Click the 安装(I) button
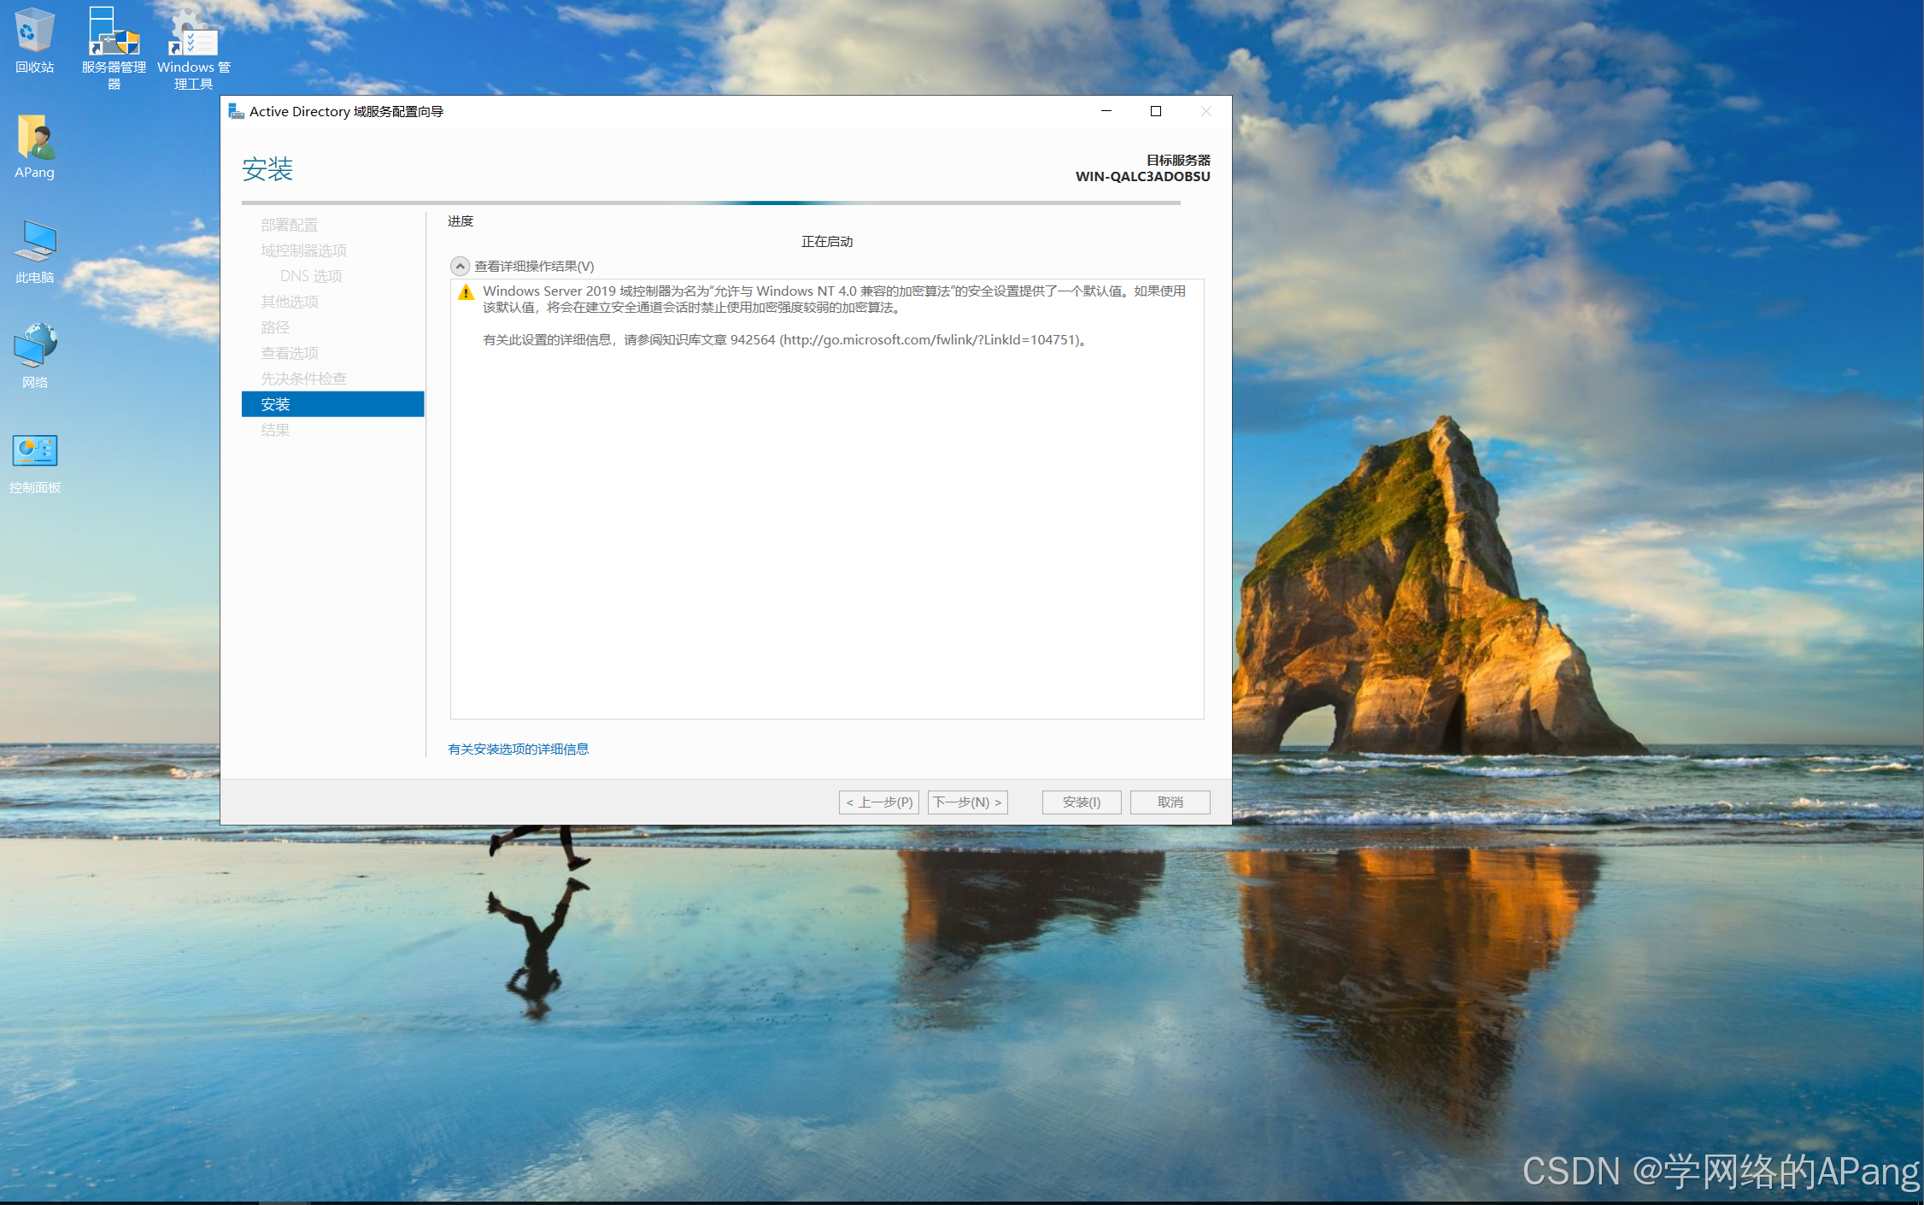 pyautogui.click(x=1081, y=802)
